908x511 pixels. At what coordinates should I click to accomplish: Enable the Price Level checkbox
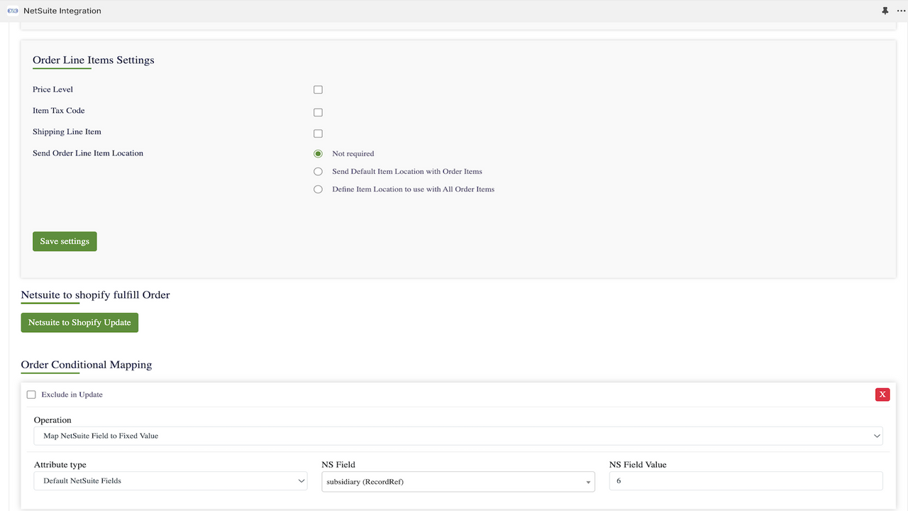318,89
